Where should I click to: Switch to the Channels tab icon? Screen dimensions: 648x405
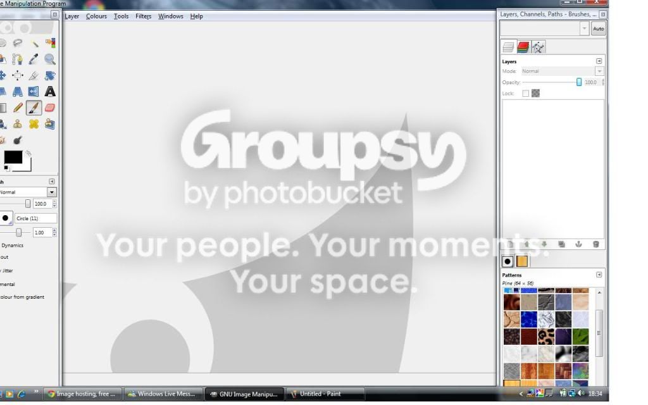pyautogui.click(x=523, y=47)
